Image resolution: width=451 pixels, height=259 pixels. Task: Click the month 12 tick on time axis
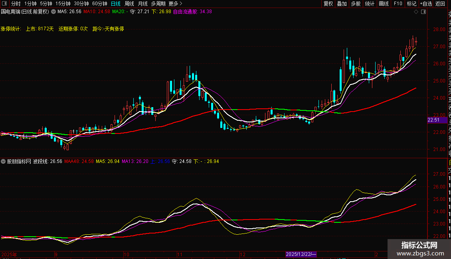[243, 254]
